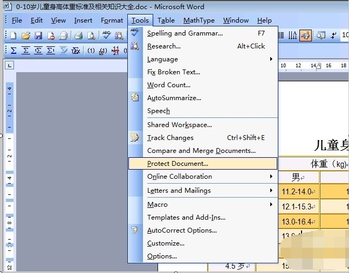Open the Edit menu
Viewport: 349px width, 273px height.
[37, 20]
